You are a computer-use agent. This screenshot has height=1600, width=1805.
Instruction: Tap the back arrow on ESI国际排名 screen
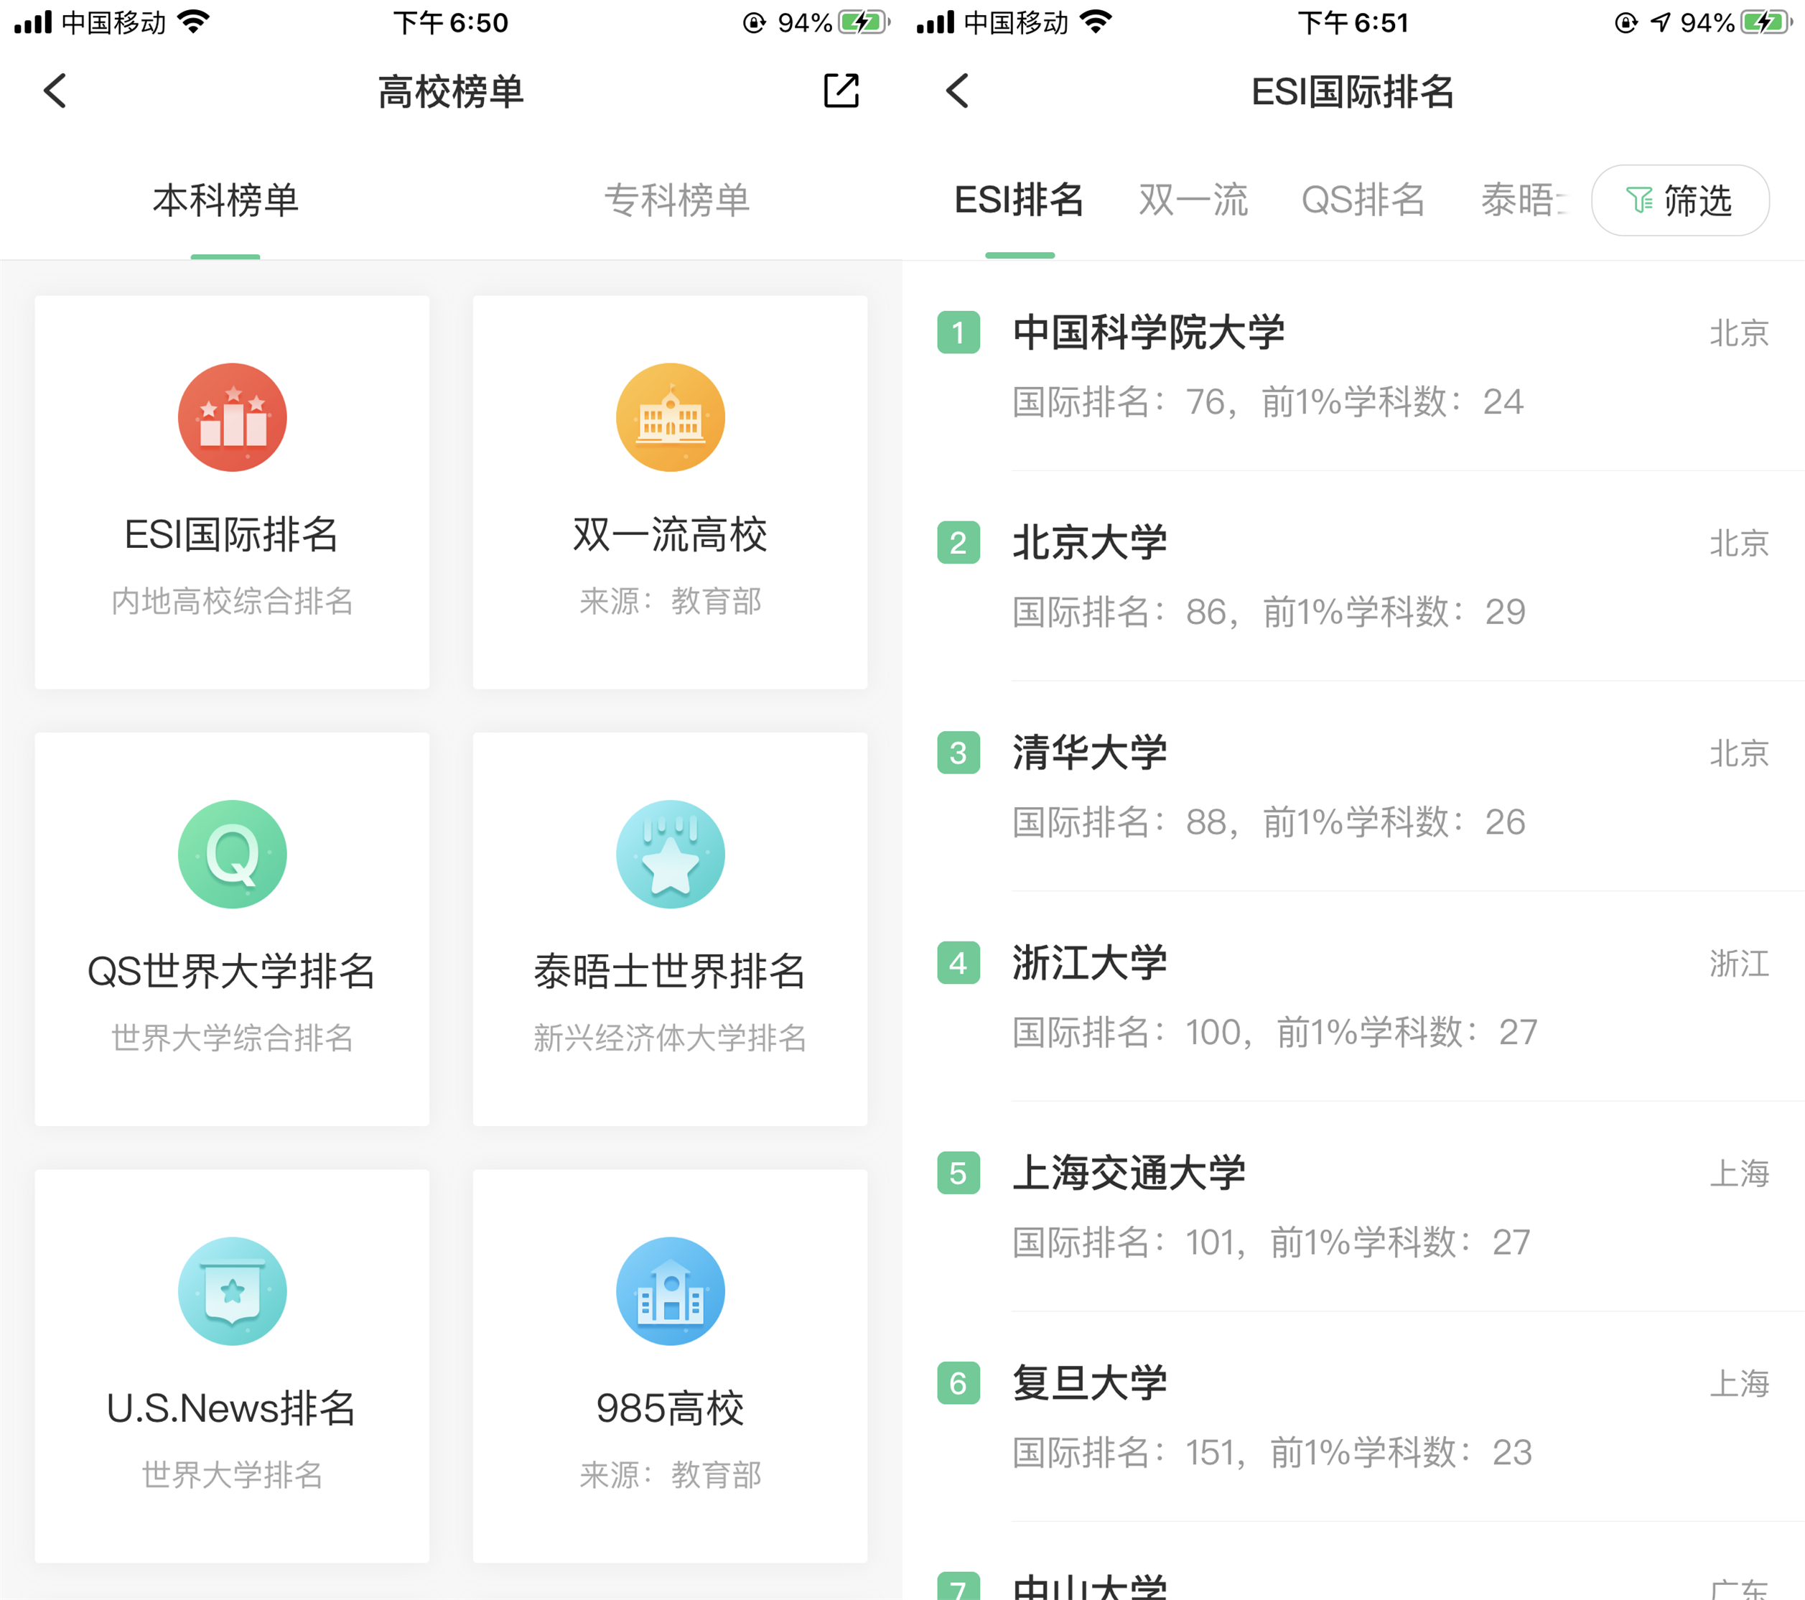pos(957,91)
